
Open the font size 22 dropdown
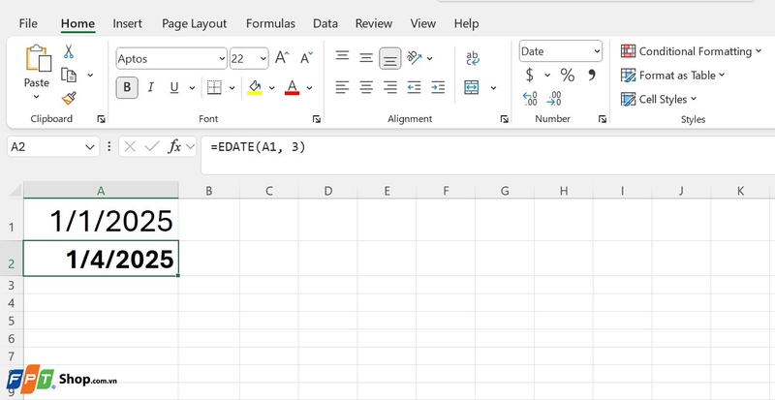click(x=263, y=59)
